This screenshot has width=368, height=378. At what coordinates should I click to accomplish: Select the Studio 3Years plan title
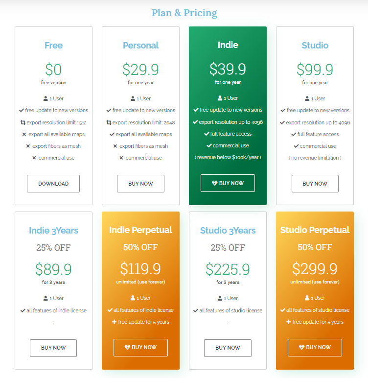pos(228,231)
